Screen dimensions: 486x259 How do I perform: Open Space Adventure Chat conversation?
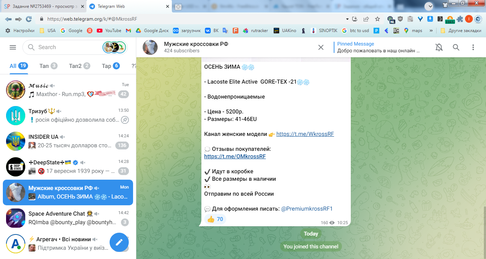(x=68, y=218)
